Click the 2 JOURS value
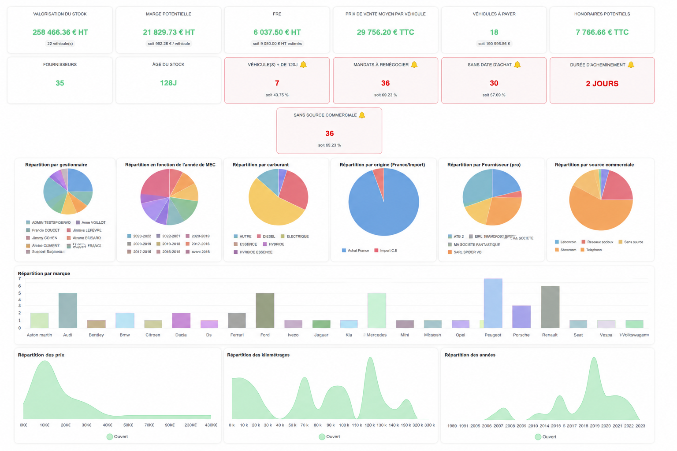Screen dimensions: 677x451 coord(602,83)
